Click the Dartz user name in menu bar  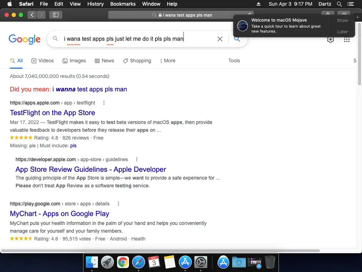325,4
